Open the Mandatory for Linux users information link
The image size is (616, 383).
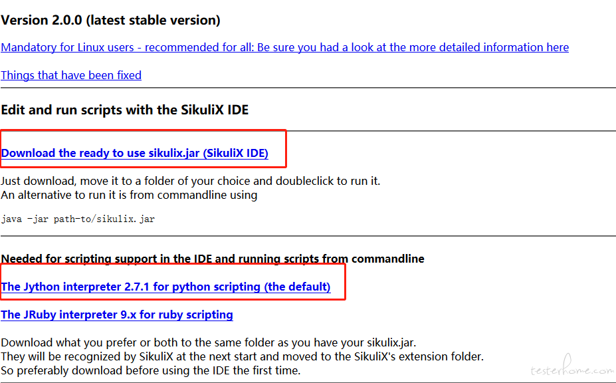click(285, 48)
